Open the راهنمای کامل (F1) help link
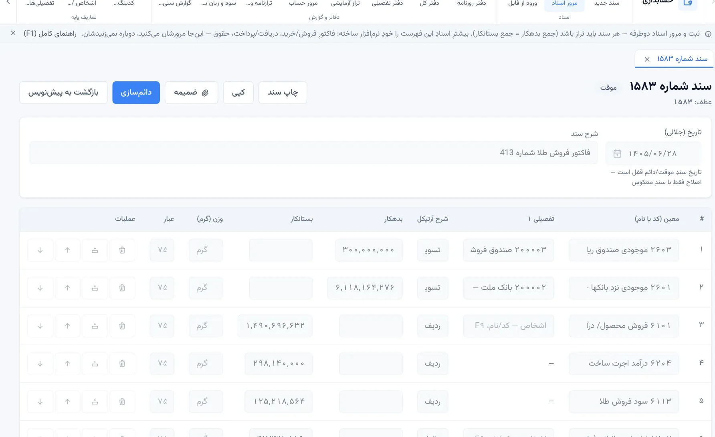This screenshot has height=437, width=715. point(50,34)
